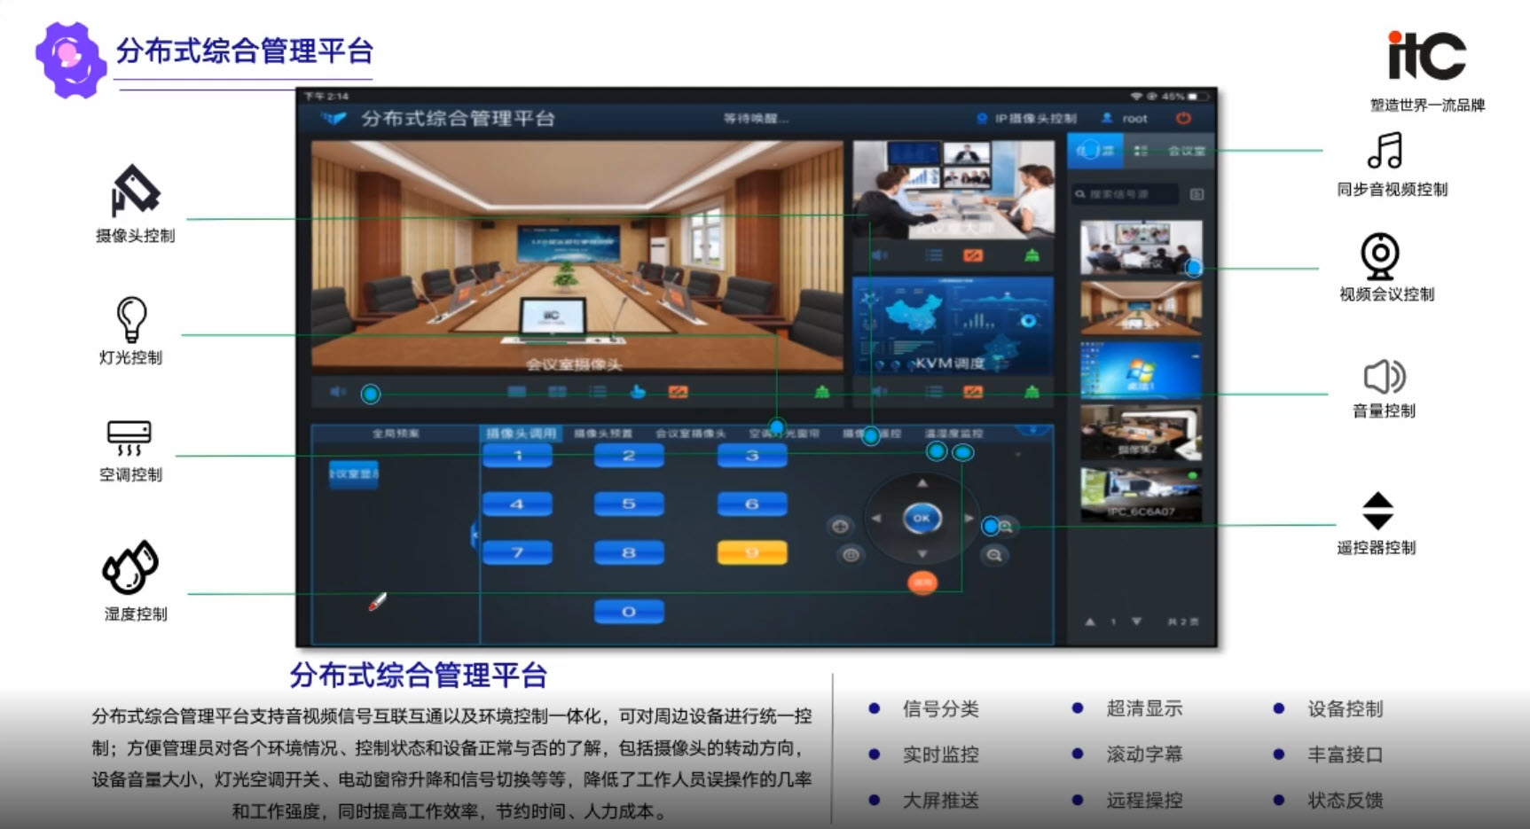Select the Windows desktop signal thumbnail
The image size is (1530, 829).
pos(1141,370)
